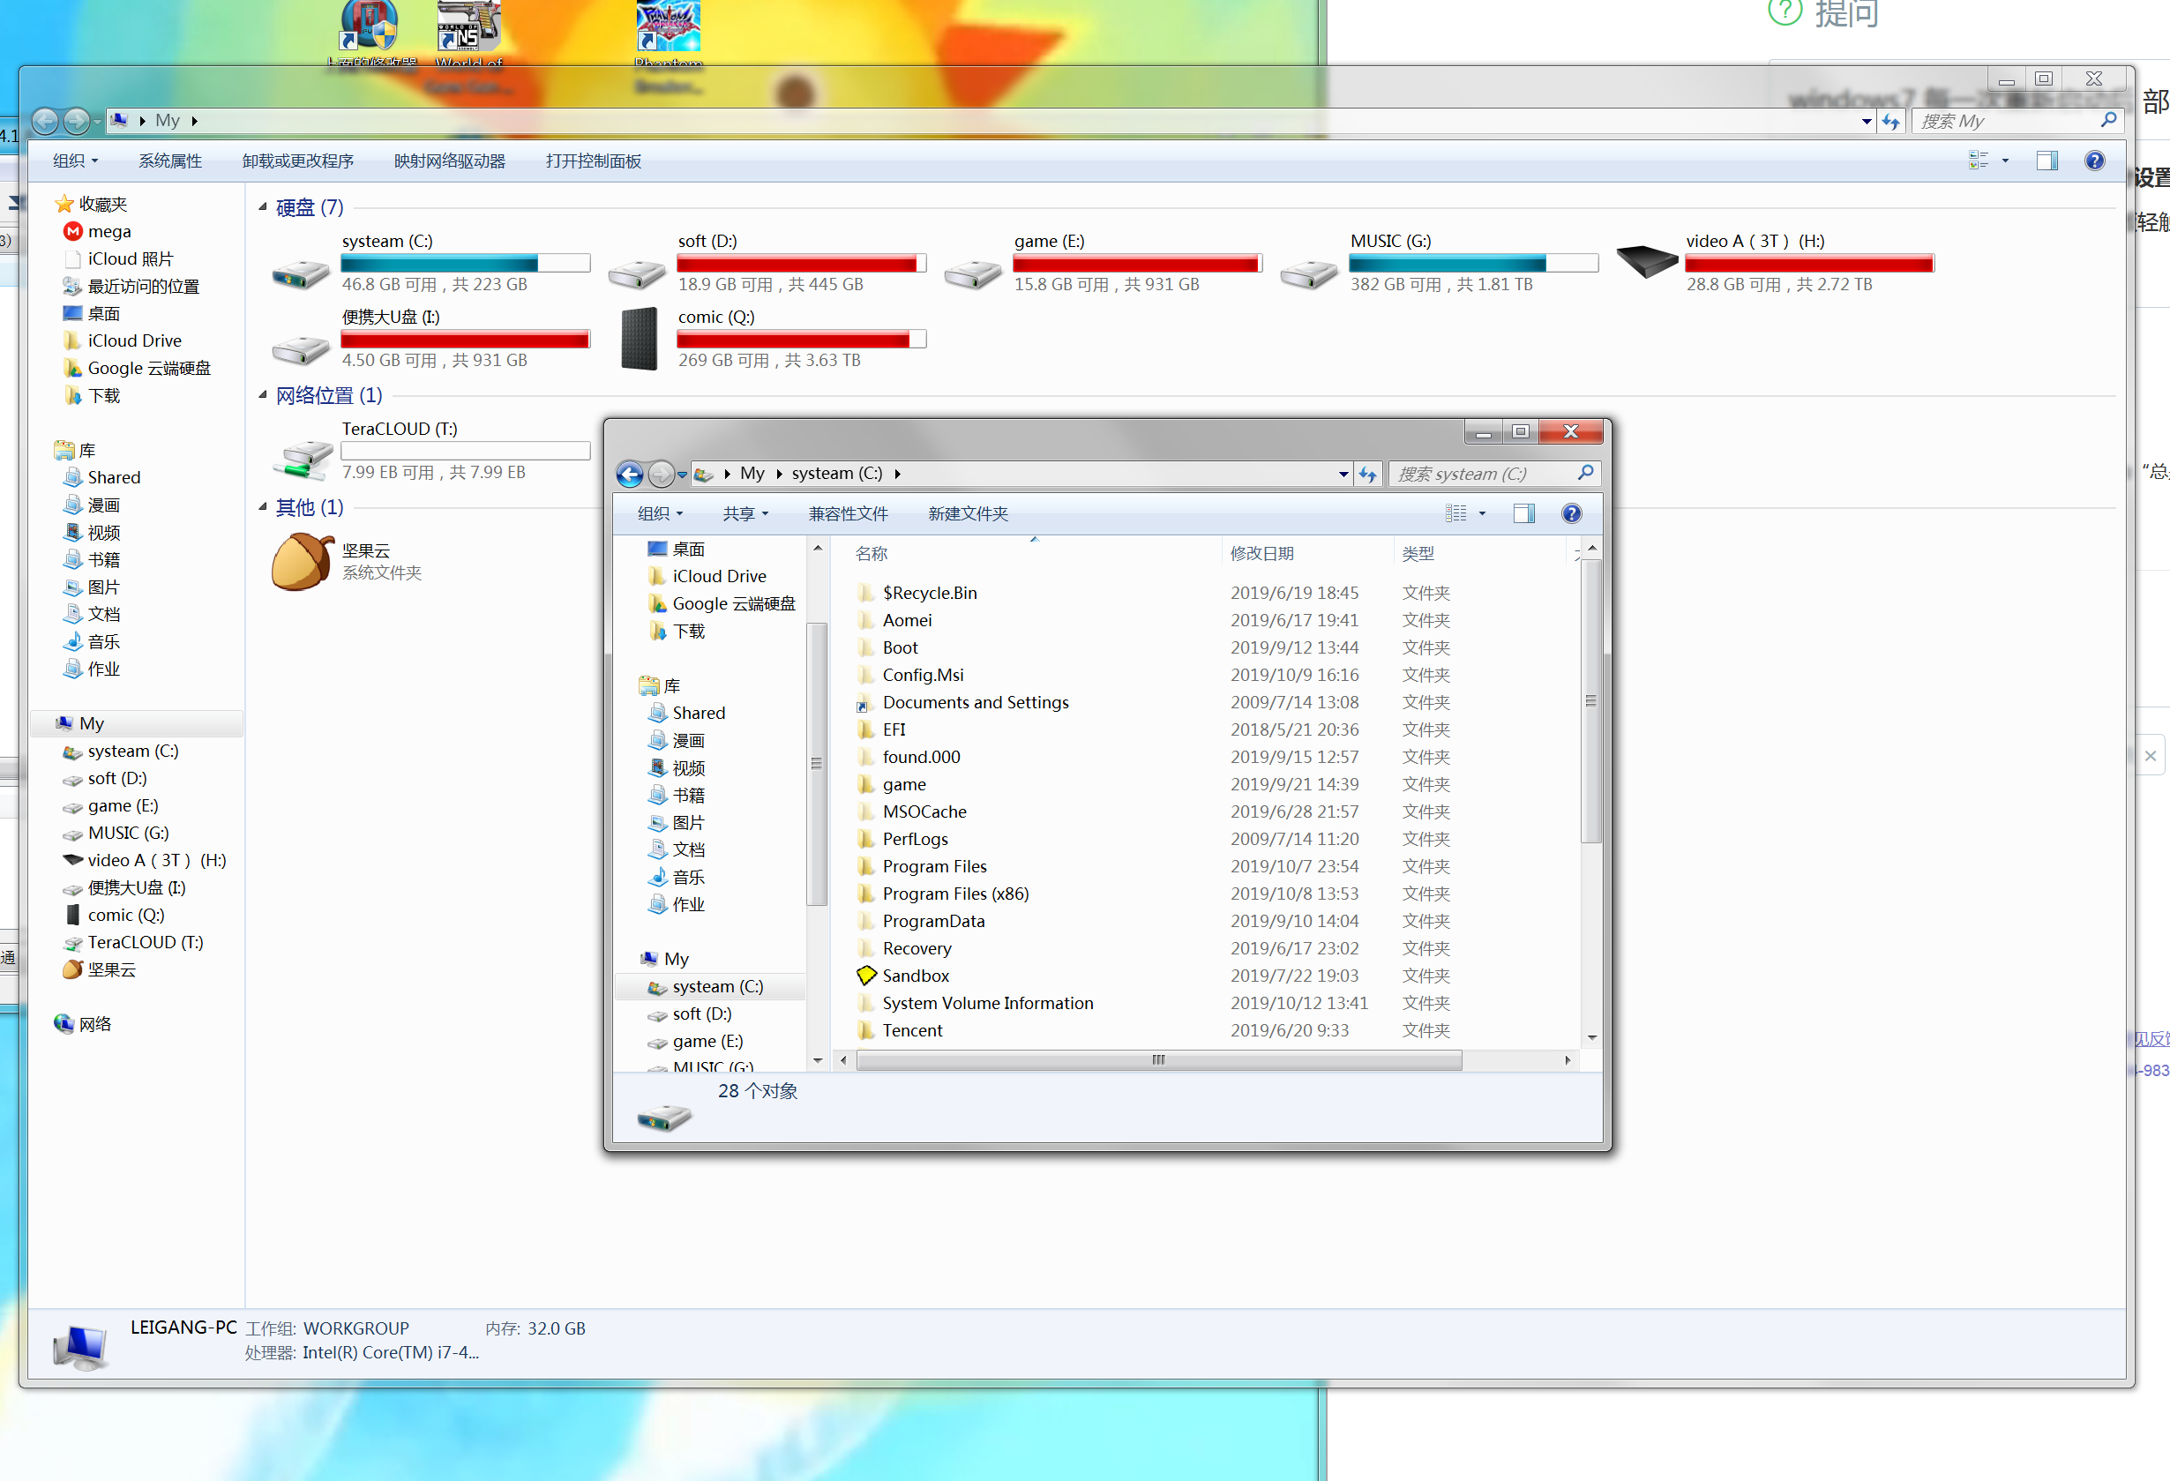Click the navigation pane scrollbar in systeam (C:) window
Screen dimensions: 2170x1481
(816, 764)
